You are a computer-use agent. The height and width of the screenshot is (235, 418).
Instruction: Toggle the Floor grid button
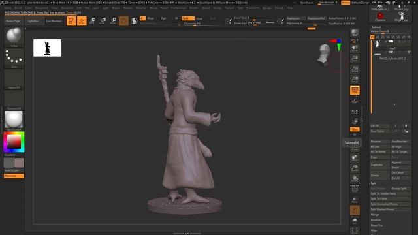point(355,101)
